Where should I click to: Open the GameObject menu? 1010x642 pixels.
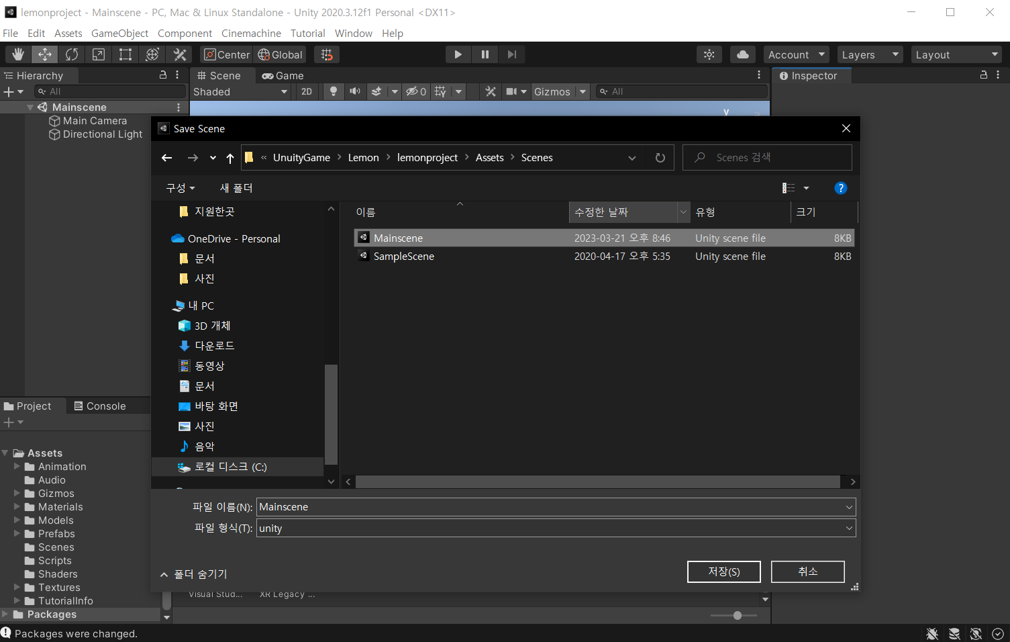(119, 33)
